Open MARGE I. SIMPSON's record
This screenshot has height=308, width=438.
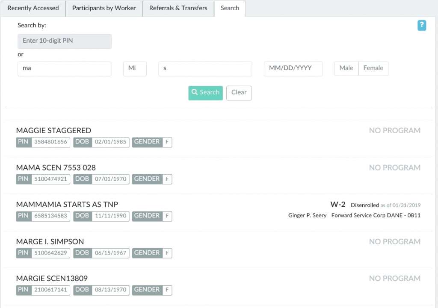pyautogui.click(x=50, y=242)
